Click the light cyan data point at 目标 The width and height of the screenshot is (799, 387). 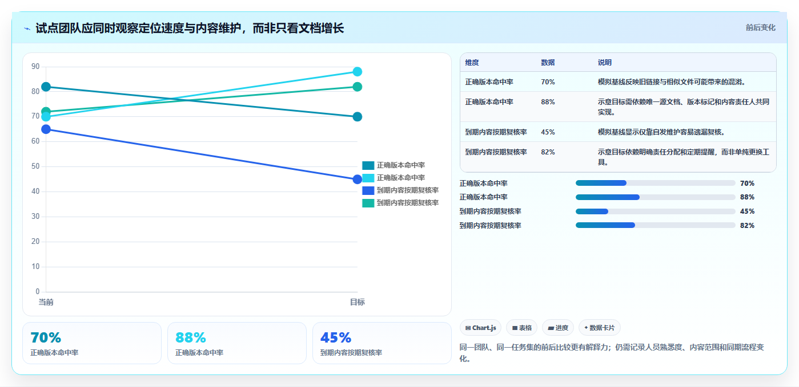pos(358,72)
